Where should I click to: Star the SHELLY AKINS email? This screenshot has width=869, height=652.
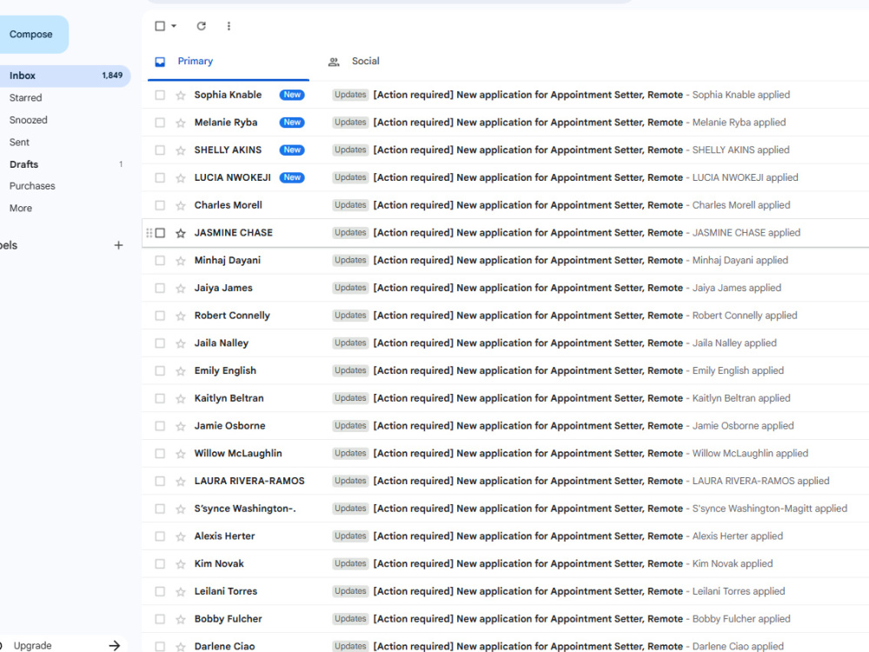click(181, 150)
